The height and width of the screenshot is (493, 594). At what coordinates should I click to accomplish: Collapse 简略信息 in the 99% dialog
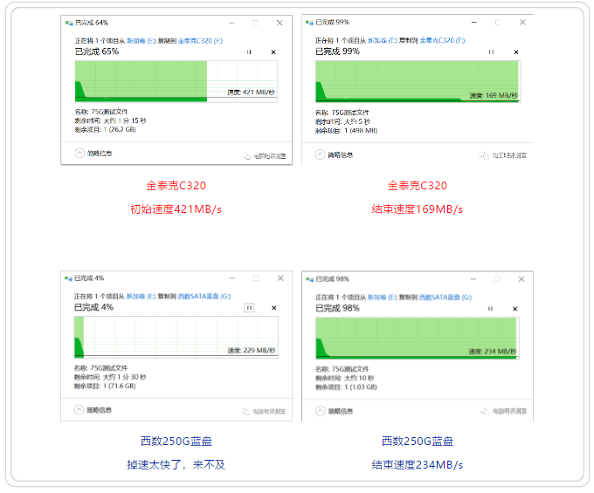pos(321,154)
